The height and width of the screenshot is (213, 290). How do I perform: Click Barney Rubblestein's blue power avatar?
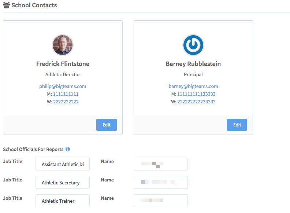[193, 45]
